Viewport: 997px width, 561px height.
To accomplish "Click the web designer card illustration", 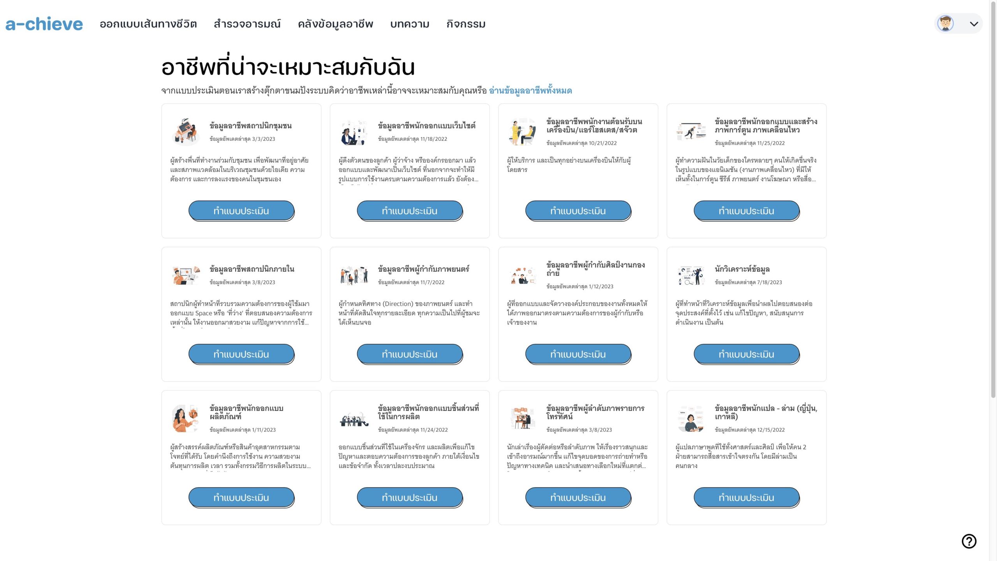I will tap(354, 132).
